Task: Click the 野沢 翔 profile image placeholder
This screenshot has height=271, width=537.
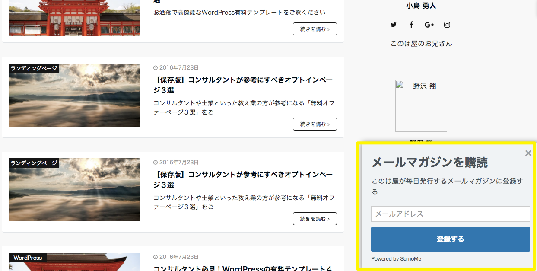Action: pyautogui.click(x=421, y=106)
